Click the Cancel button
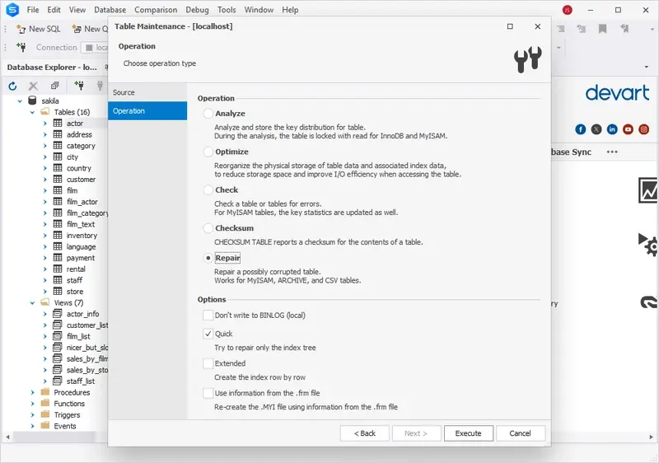The width and height of the screenshot is (659, 463). point(521,433)
